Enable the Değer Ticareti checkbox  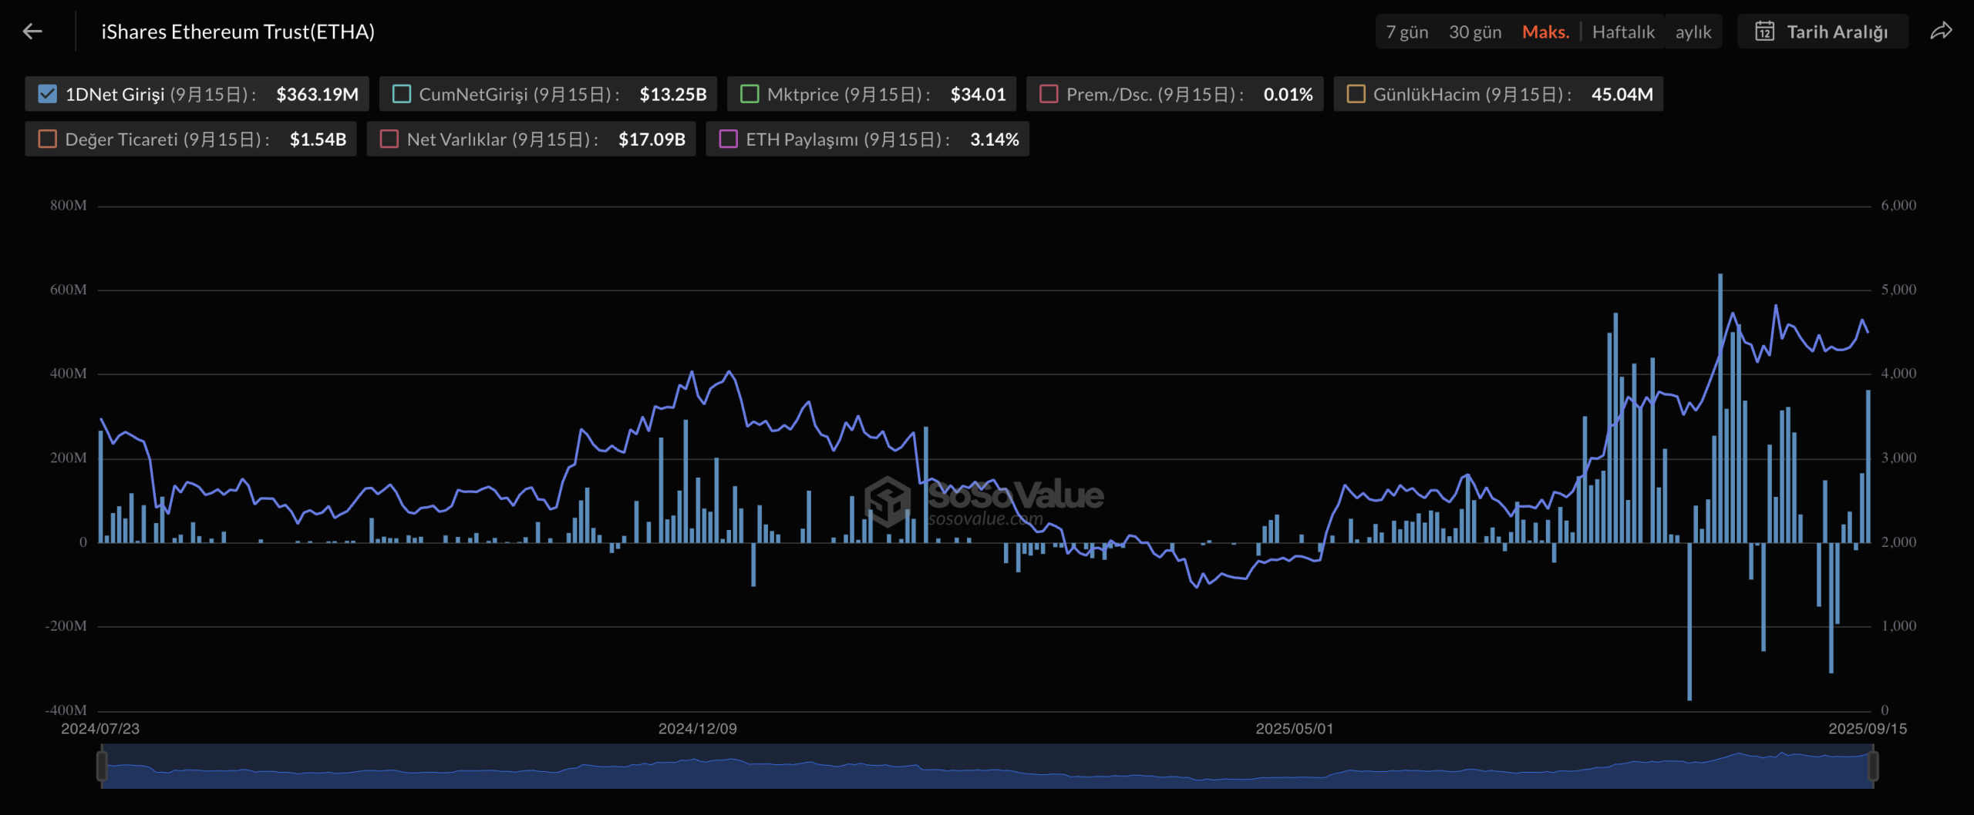pos(47,139)
